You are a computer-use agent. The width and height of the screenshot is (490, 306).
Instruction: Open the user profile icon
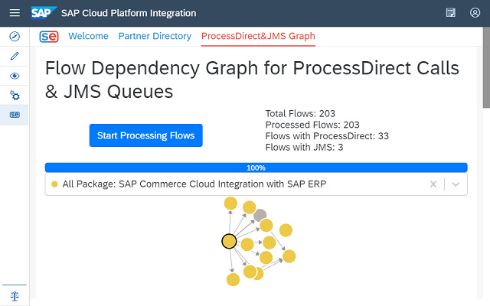coord(475,13)
